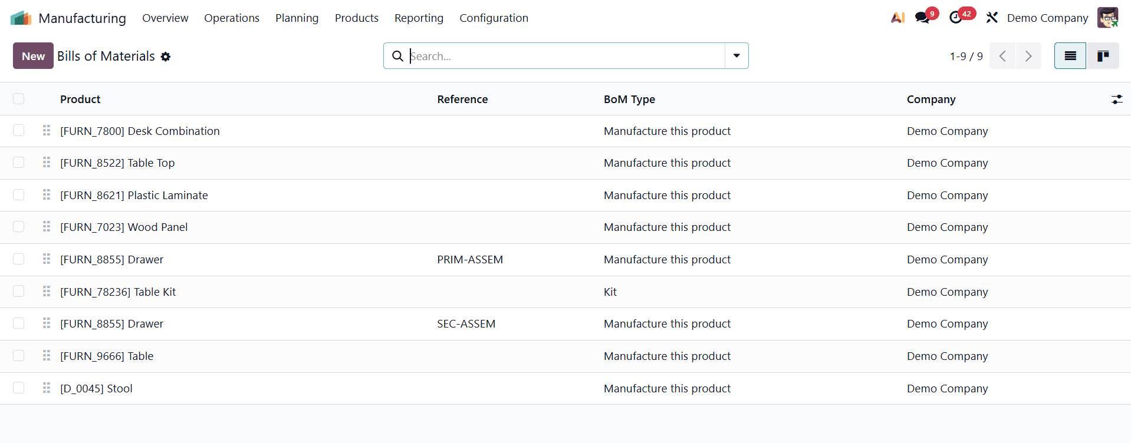Open the [FURN_8621] Plastic Laminate record
Image resolution: width=1131 pixels, height=443 pixels.
[x=134, y=195]
